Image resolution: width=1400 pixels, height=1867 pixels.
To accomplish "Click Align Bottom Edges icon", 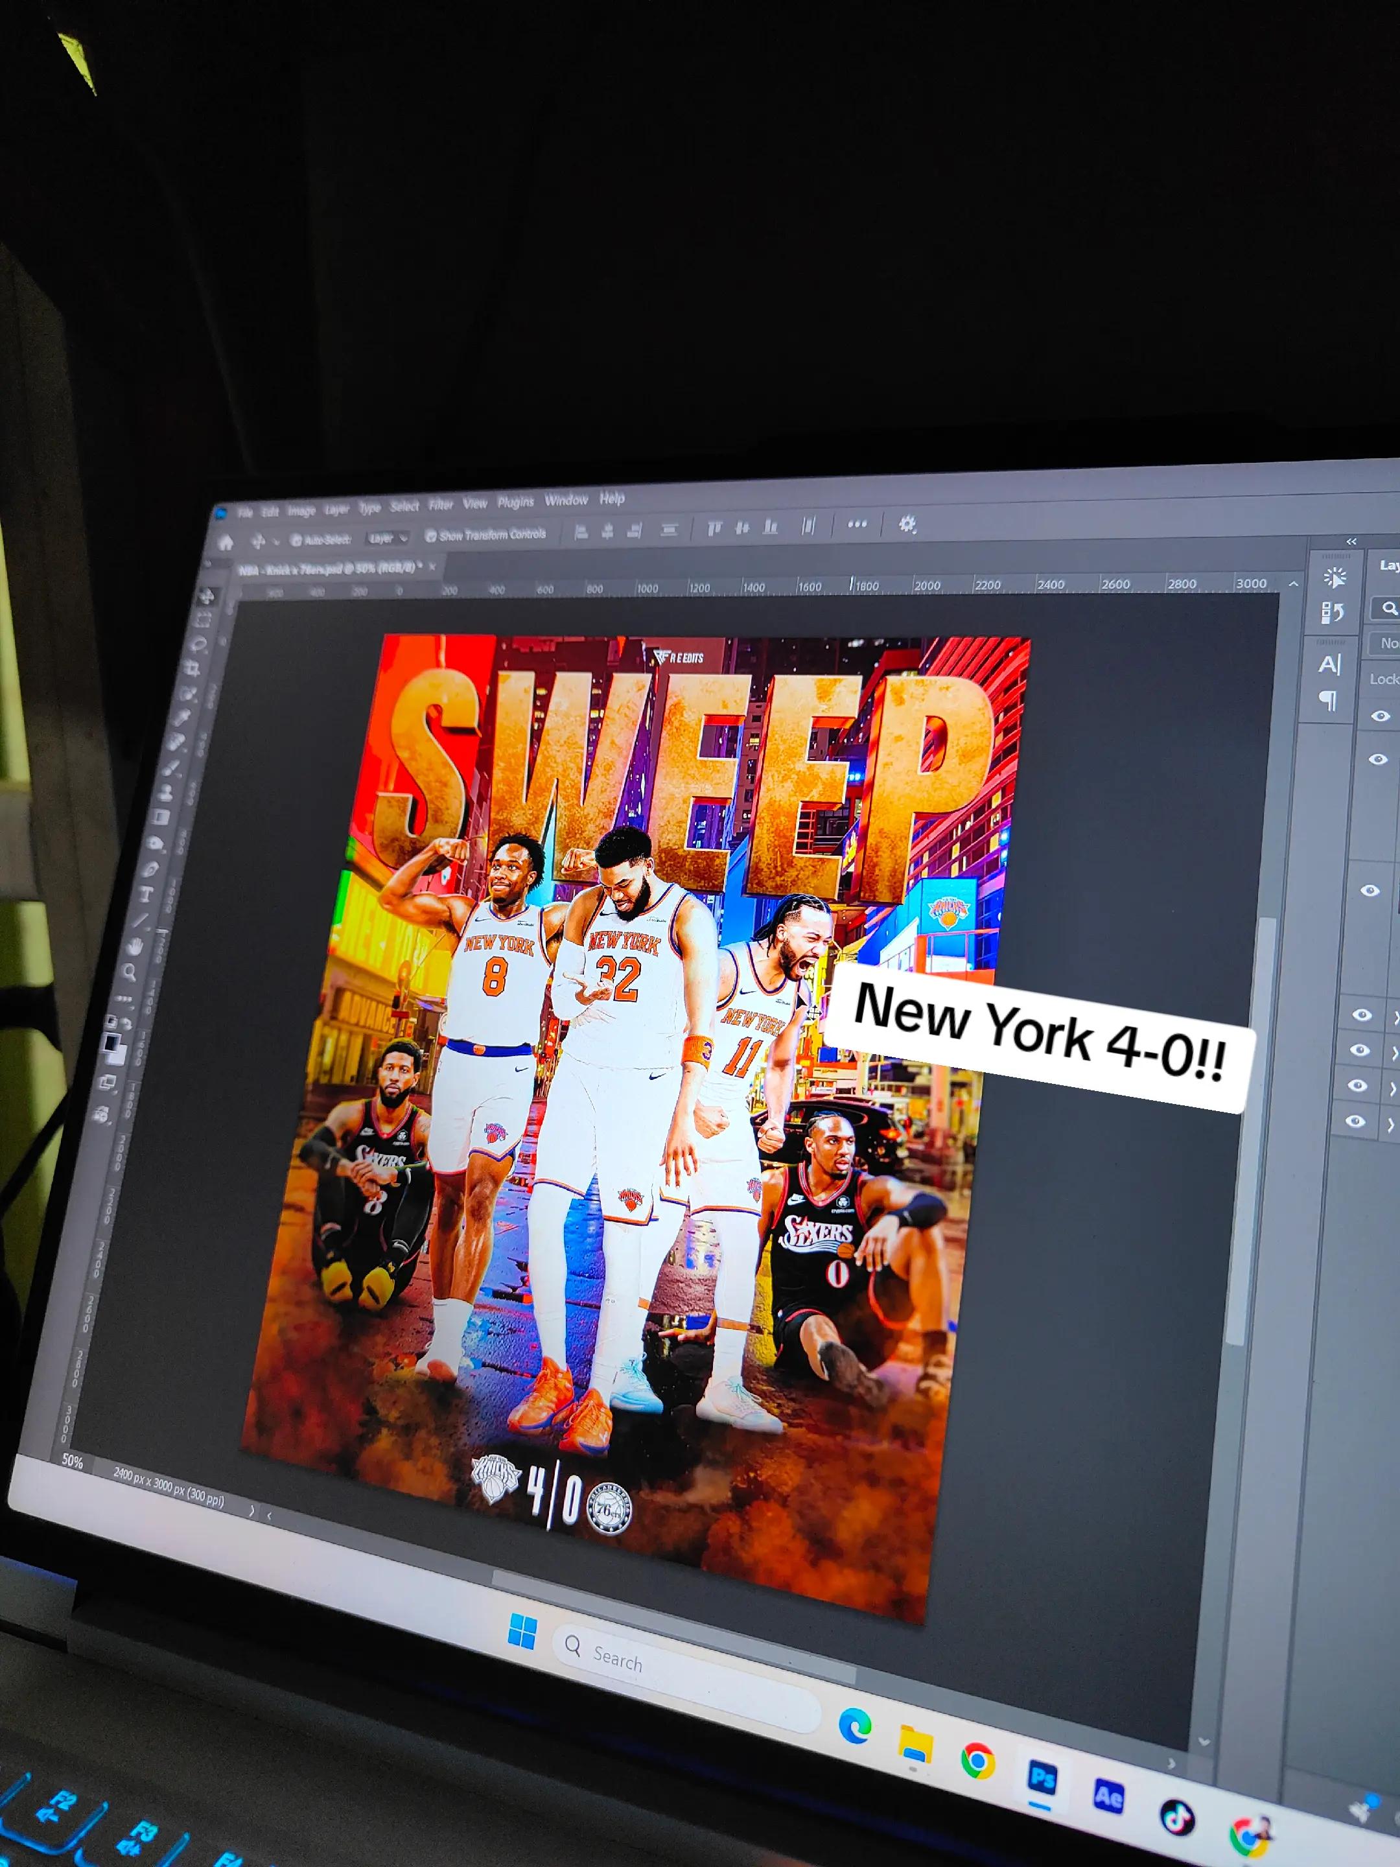I will pyautogui.click(x=771, y=526).
